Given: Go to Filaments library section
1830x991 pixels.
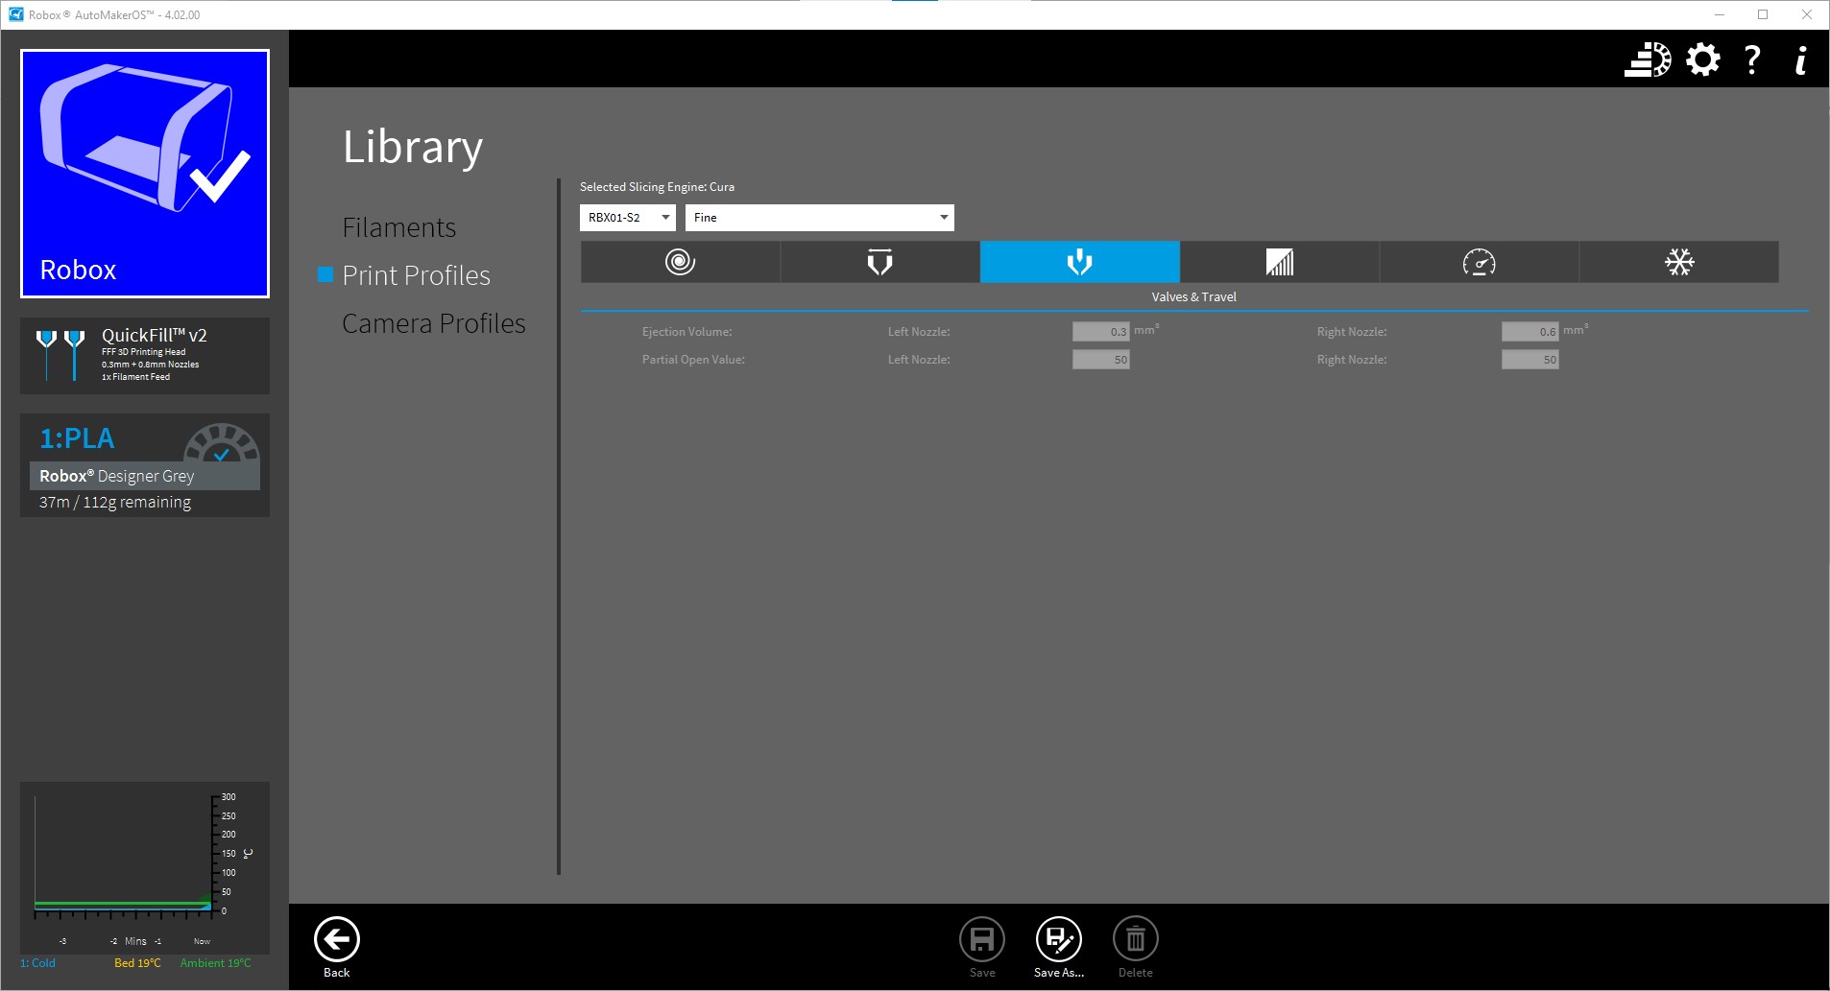Looking at the screenshot, I should click(398, 227).
